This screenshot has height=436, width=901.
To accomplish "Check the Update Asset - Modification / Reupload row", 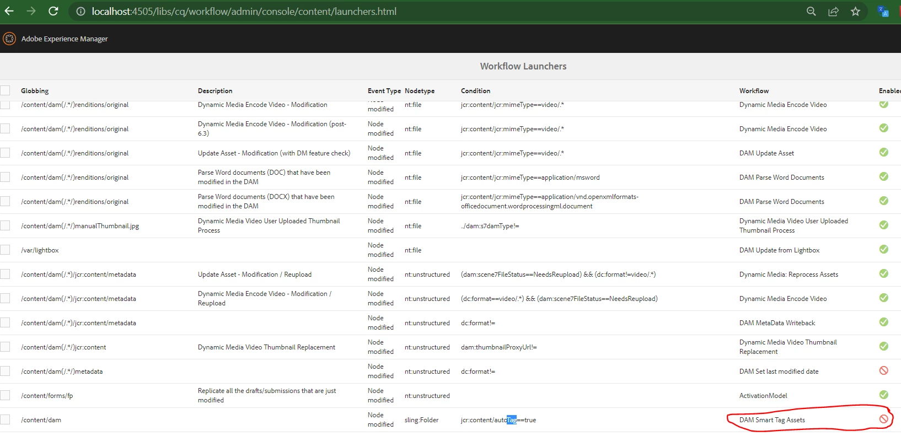I will point(5,274).
